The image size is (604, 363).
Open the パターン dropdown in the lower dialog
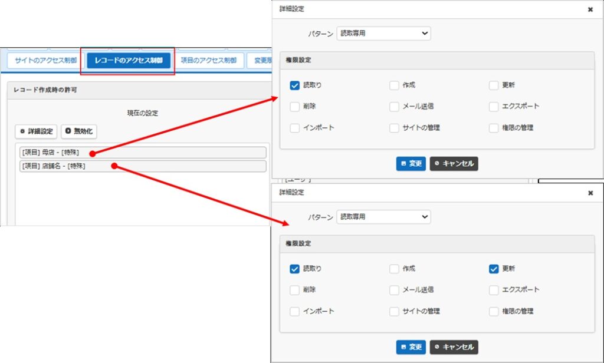coord(383,217)
